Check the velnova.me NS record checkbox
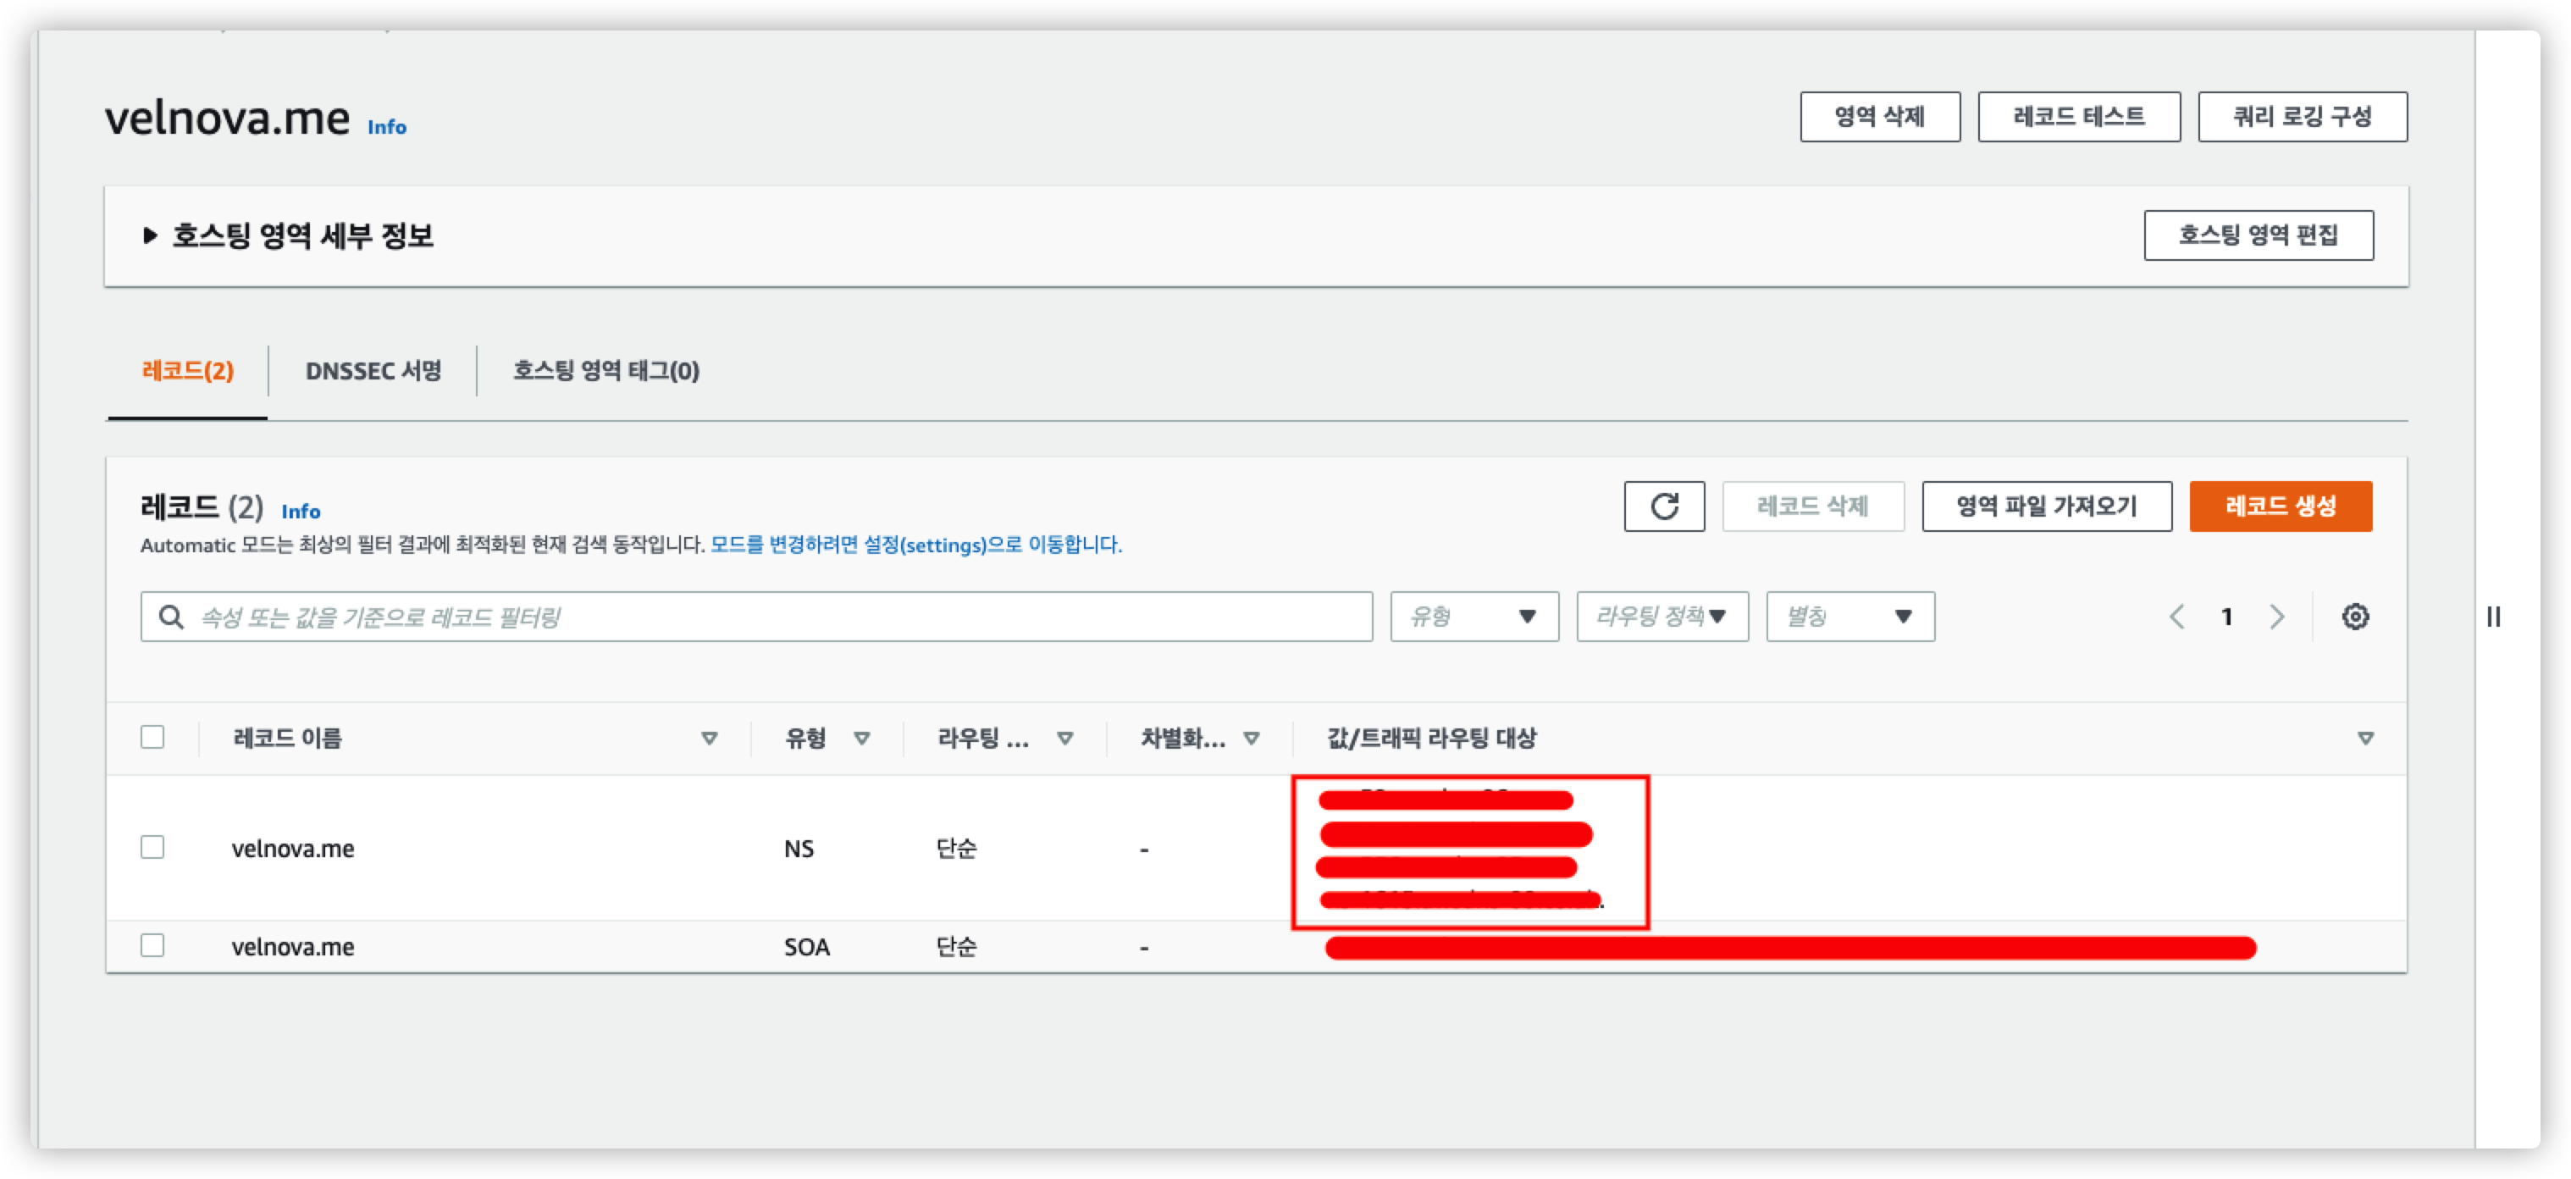This screenshot has height=1179, width=2571. pyautogui.click(x=152, y=848)
